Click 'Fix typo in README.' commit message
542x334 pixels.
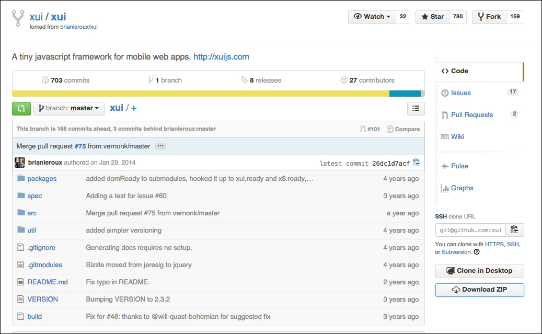pos(118,282)
